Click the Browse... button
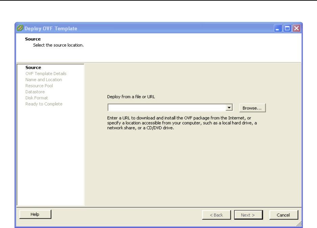 pos(252,108)
